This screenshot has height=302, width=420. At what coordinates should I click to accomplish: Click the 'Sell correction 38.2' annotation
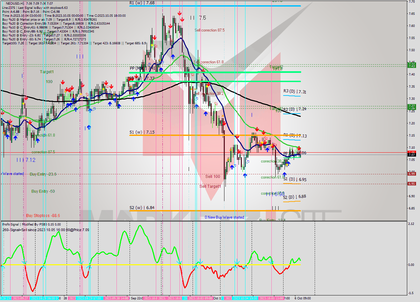click(x=209, y=94)
